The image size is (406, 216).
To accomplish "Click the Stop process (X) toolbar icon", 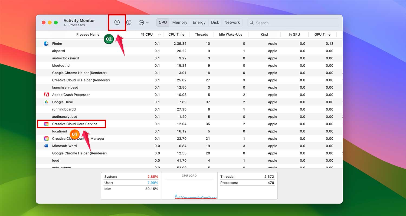I will click(117, 22).
